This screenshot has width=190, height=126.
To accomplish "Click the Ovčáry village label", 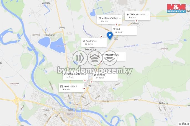I will click(x=135, y=23).
